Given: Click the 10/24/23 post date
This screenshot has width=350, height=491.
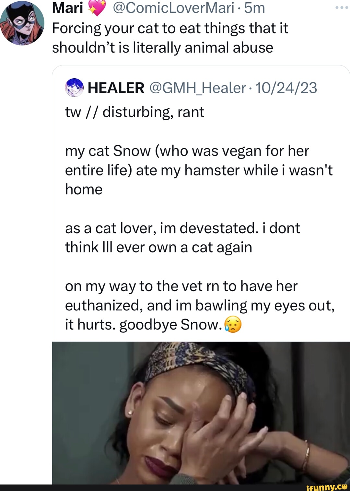Looking at the screenshot, I should click(286, 88).
